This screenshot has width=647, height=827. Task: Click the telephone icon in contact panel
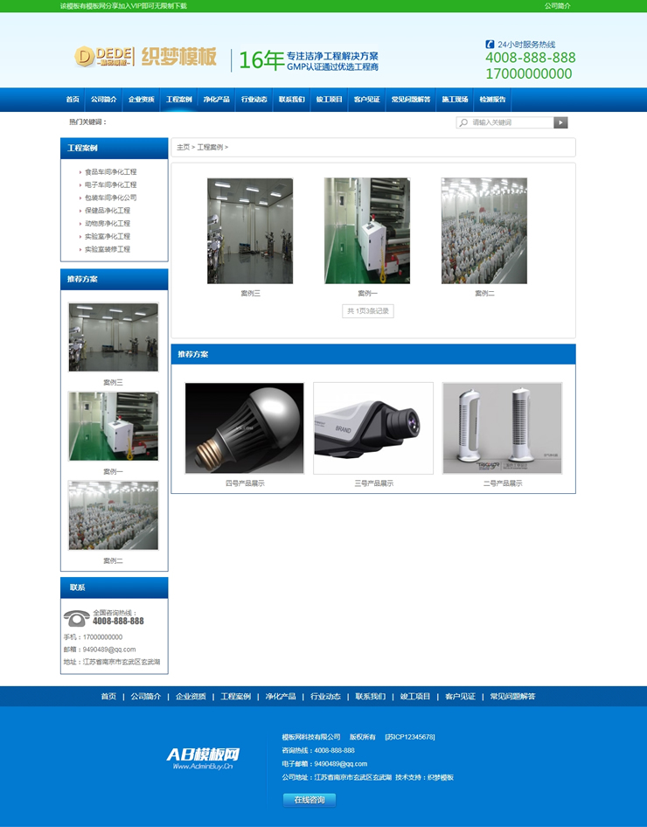(76, 618)
